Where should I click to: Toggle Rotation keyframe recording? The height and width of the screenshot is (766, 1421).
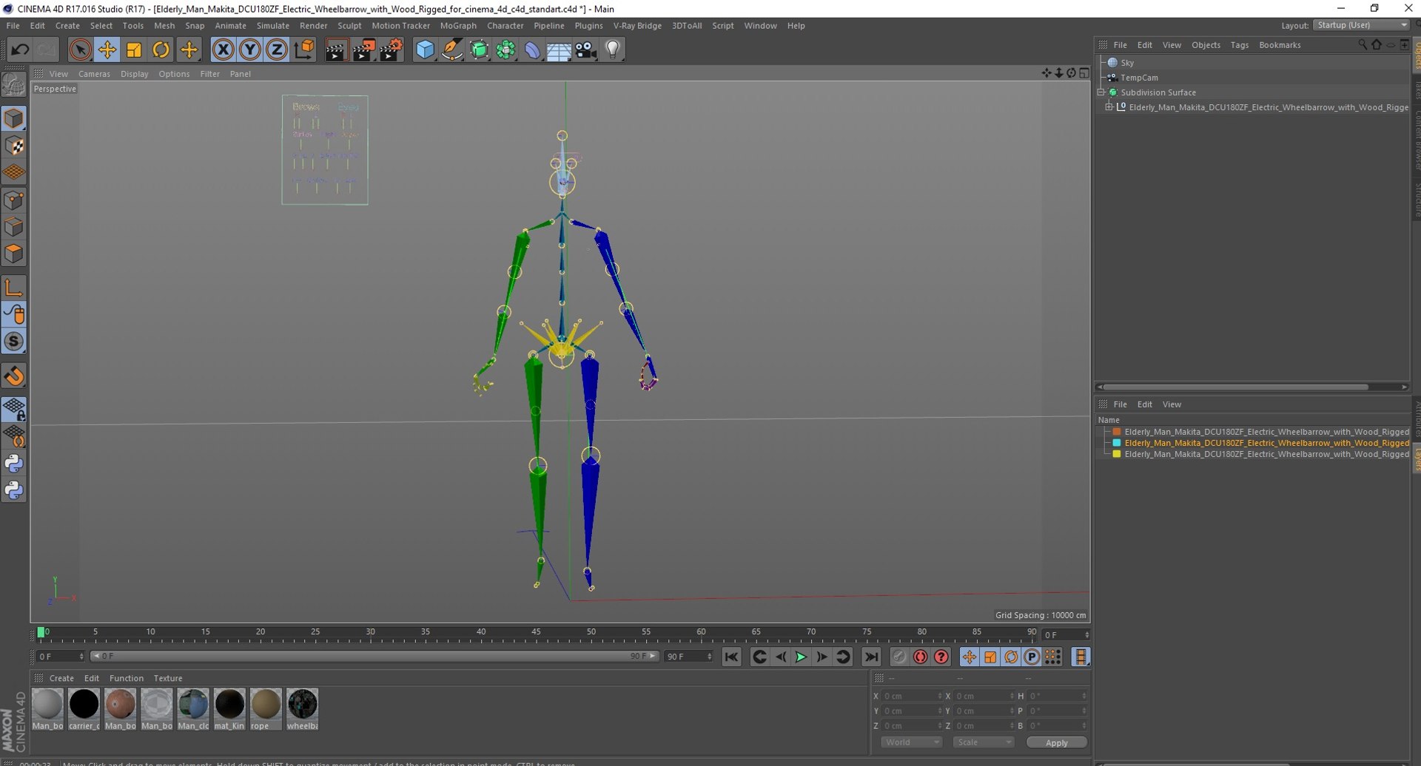pos(1011,657)
